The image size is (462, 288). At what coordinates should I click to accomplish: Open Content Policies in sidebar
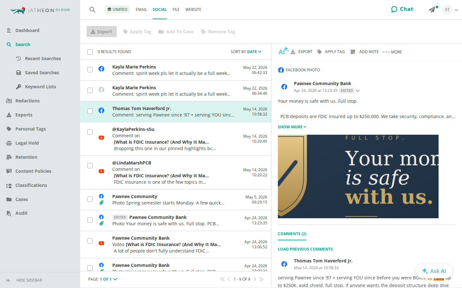(x=33, y=171)
